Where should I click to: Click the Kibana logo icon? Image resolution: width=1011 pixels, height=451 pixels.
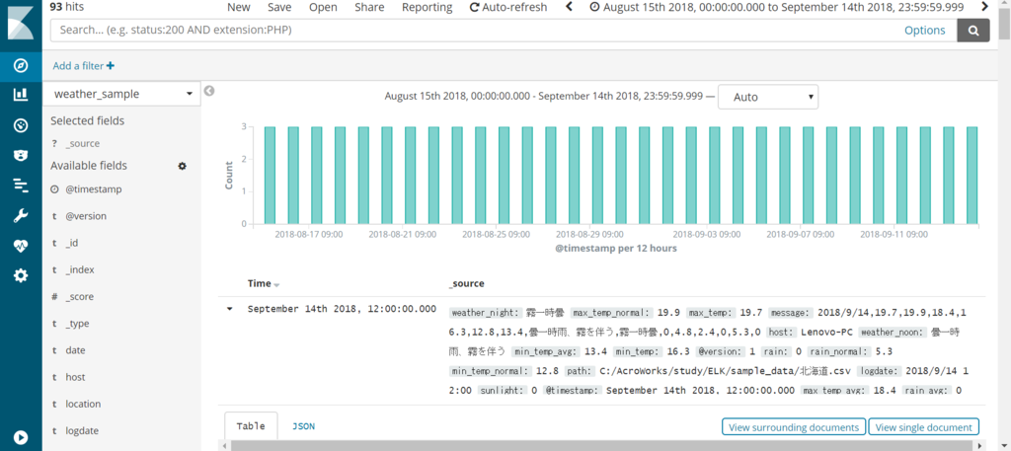pos(21,25)
